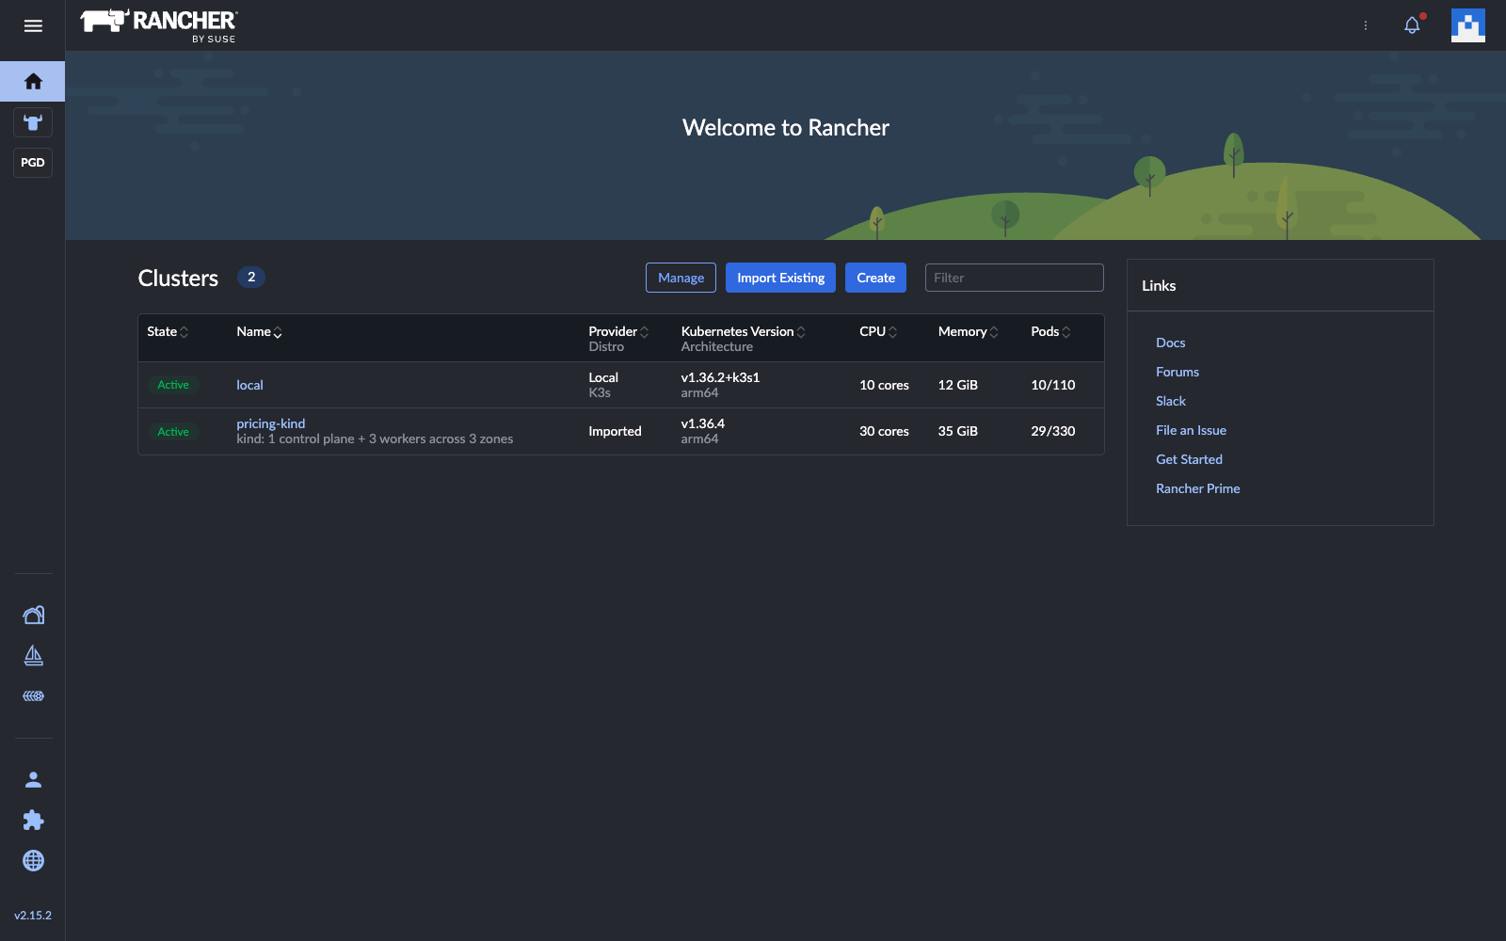The width and height of the screenshot is (1506, 941).
Task: Click Active badge in pricing-kind row
Action: pos(173,432)
